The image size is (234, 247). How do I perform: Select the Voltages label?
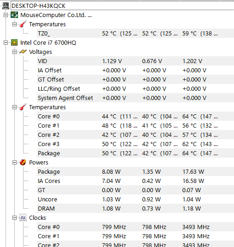click(x=41, y=52)
